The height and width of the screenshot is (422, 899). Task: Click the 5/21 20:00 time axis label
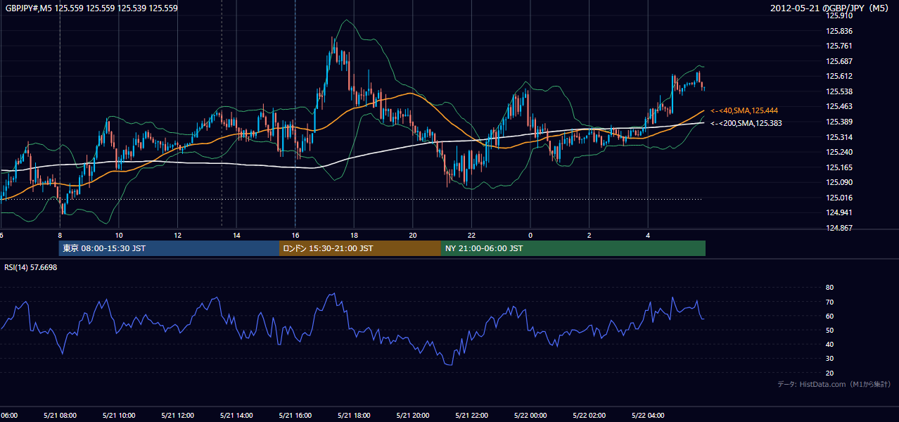pos(412,415)
